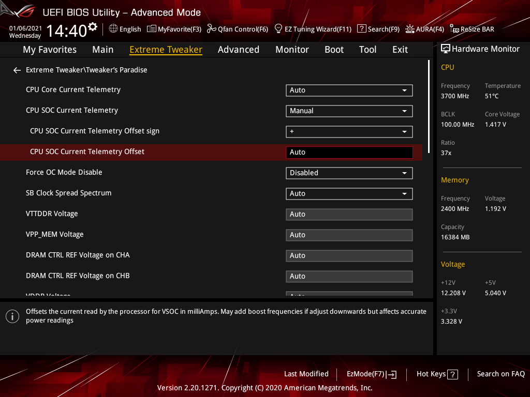This screenshot has width=530, height=397.
Task: Switch to My Favorites tab
Action: [50, 50]
